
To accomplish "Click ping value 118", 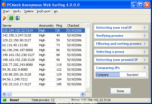I will (x=59, y=65).
